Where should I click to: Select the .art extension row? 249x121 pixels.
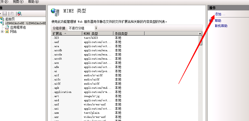(125, 96)
